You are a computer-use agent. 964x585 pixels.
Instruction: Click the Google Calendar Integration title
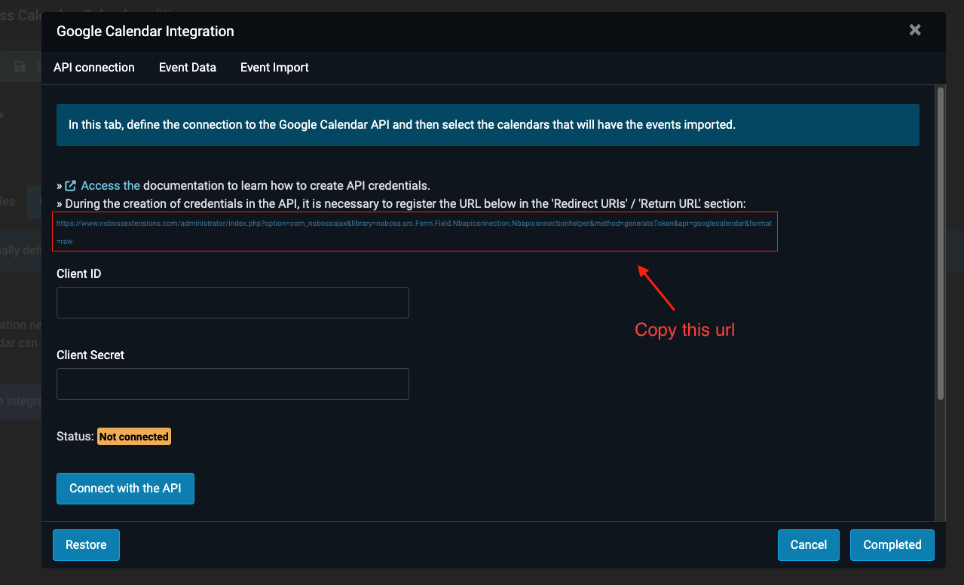click(x=145, y=32)
